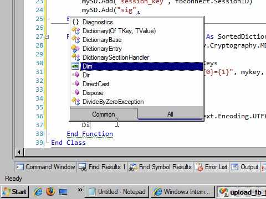
Task: Click the Output tab icon
Action: click(235, 167)
